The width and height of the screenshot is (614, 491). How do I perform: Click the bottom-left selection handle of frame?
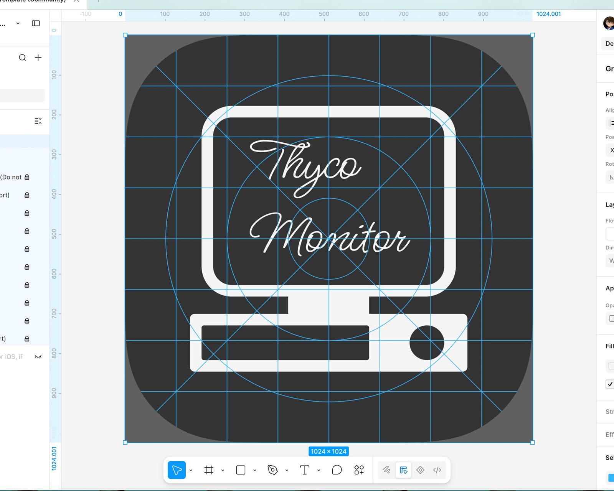125,443
